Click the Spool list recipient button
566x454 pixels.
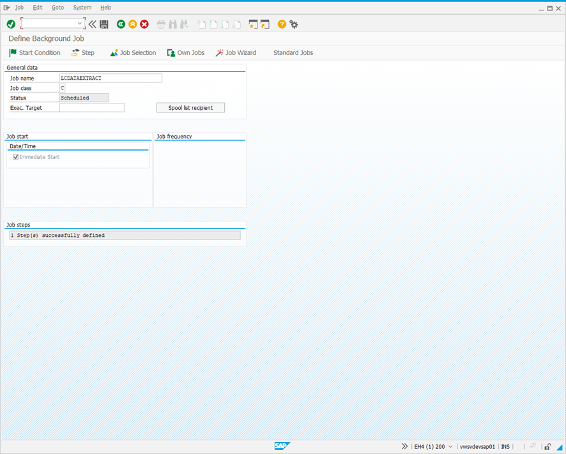coord(190,107)
